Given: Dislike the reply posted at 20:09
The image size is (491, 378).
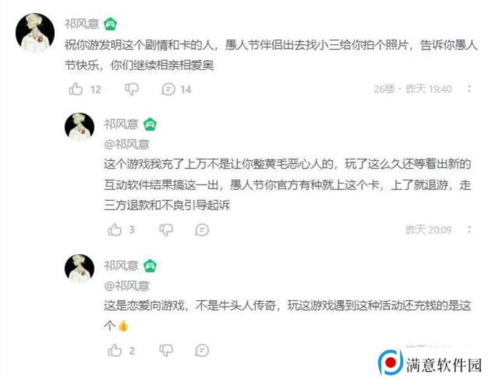Looking at the screenshot, I should pyautogui.click(x=166, y=230).
